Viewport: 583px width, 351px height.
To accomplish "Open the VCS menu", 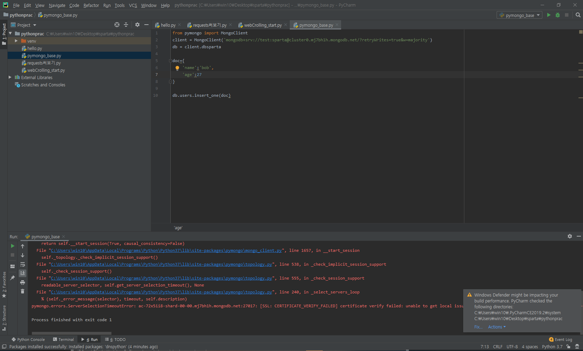I will point(133,5).
